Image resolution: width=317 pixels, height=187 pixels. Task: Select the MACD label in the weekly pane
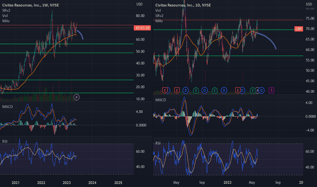tap(7, 106)
